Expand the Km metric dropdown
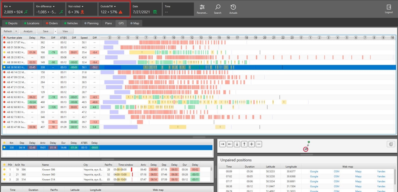The width and height of the screenshot is (398, 192). [10, 6]
